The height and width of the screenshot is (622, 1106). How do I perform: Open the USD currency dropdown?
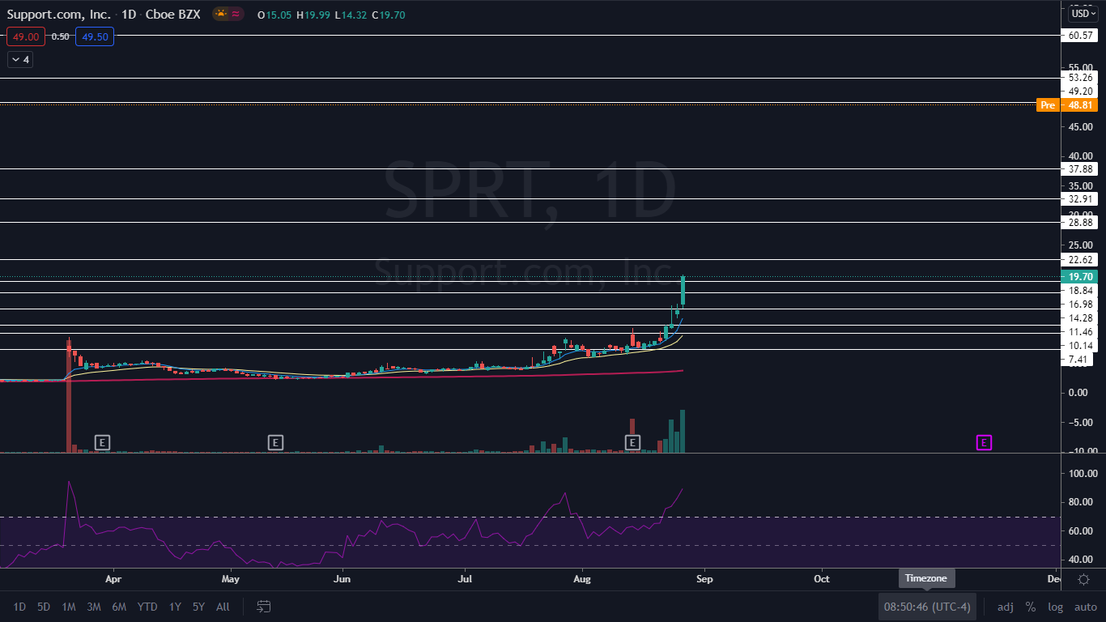pyautogui.click(x=1083, y=14)
